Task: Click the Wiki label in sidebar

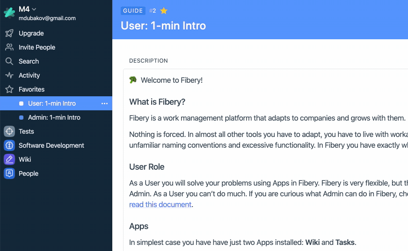Action: pos(25,159)
